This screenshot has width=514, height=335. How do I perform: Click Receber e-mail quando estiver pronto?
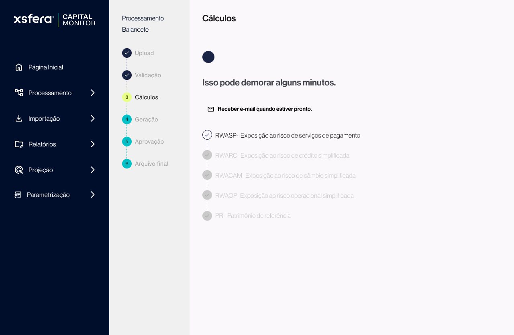265,109
